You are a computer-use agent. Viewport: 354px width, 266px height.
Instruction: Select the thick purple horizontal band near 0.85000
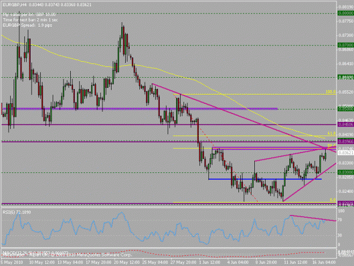[x=139, y=109]
